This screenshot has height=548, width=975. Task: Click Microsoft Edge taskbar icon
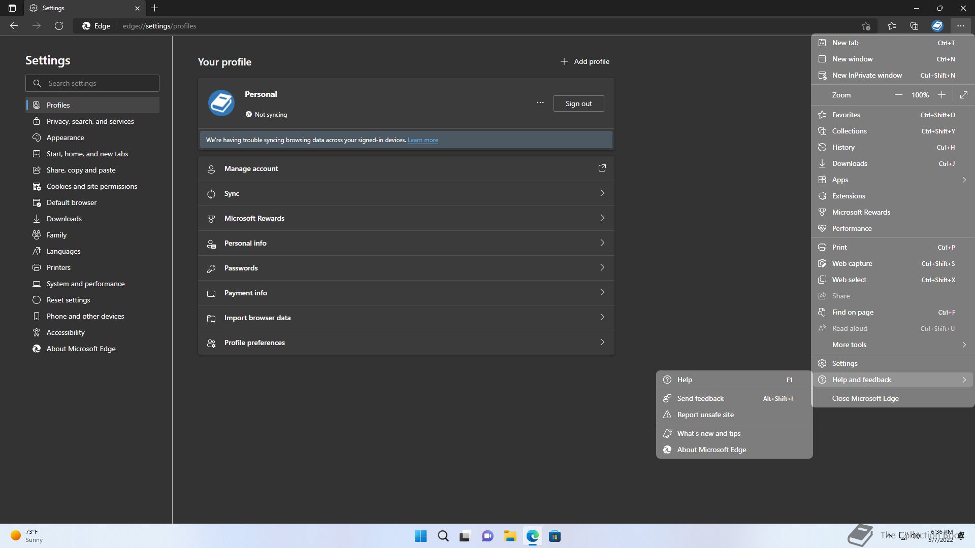point(532,536)
